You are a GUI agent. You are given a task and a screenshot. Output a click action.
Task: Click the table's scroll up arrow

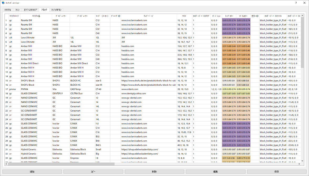(302, 16)
